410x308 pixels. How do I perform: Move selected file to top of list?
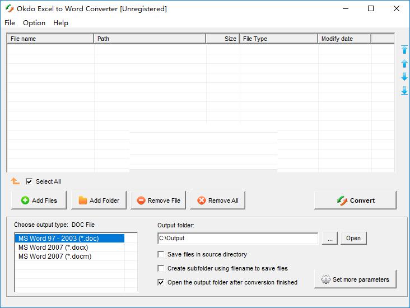[404, 49]
